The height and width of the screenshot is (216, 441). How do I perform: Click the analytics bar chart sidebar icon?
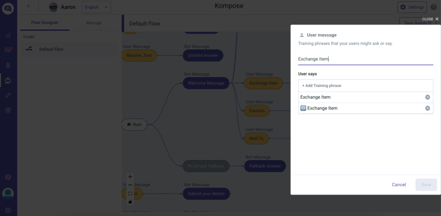[8, 35]
